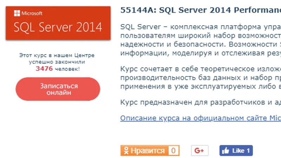Click the Google Plus share icon
The width and height of the screenshot is (281, 158).
click(200, 151)
